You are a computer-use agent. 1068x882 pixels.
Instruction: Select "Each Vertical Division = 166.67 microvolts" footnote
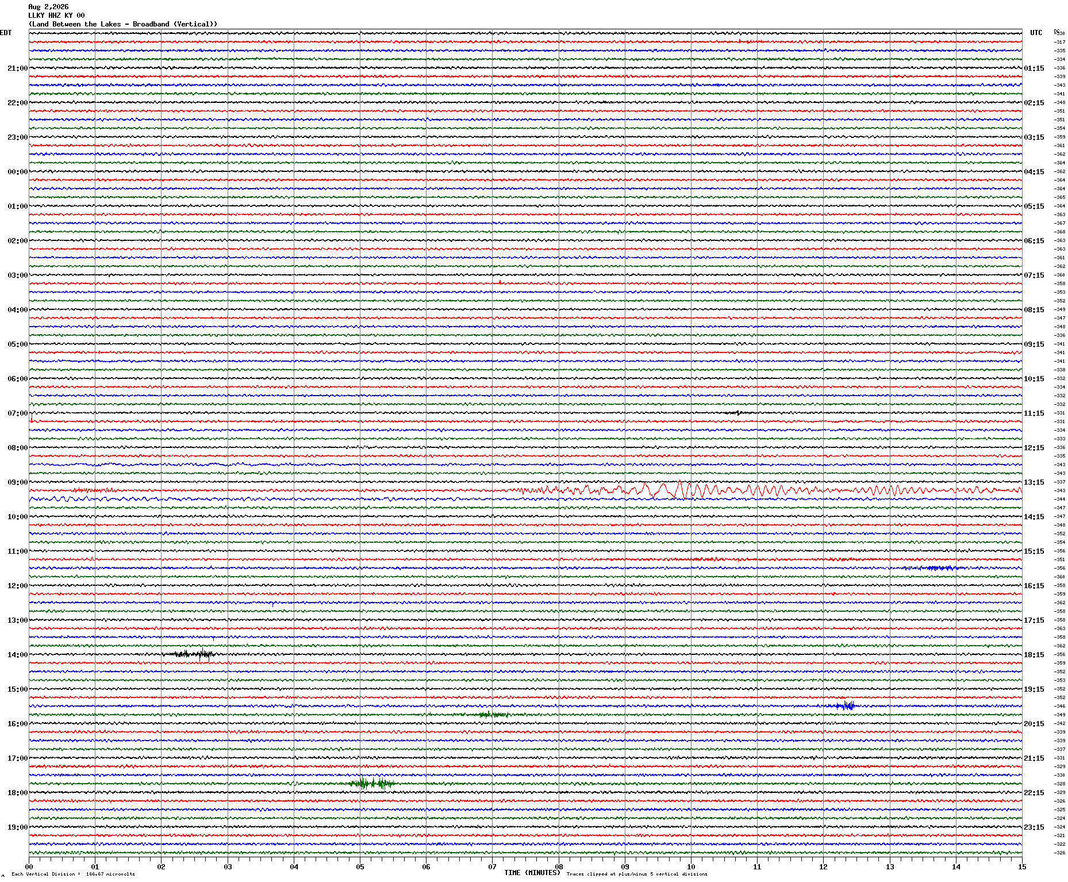(x=73, y=874)
